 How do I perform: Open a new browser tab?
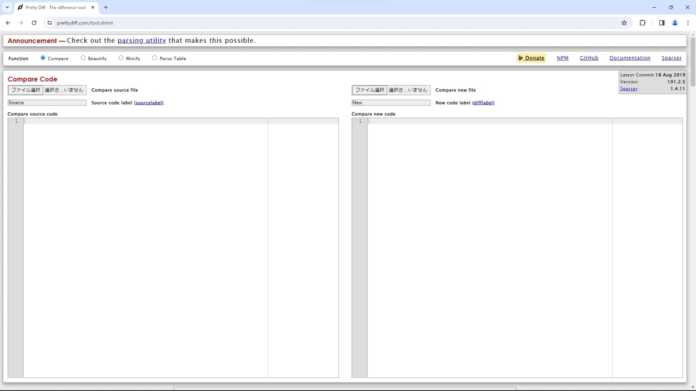tap(106, 7)
